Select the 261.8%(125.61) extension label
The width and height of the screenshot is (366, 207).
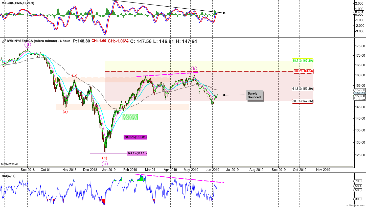coord(137,153)
